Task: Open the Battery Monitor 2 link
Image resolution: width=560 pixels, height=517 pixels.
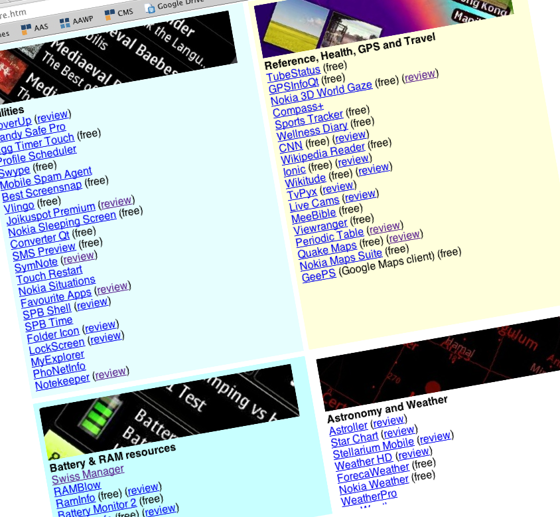Action: (x=96, y=509)
